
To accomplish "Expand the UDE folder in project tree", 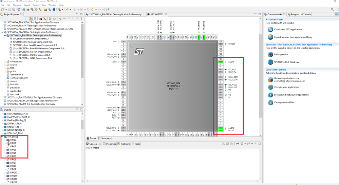I will tap(5, 68).
